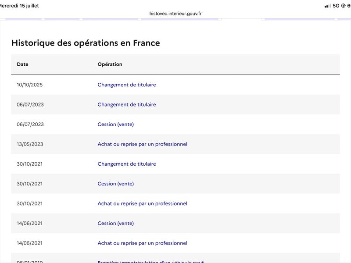Open Achat ou reprise entry from 13/05/2023
This screenshot has width=351, height=263.
pos(142,144)
